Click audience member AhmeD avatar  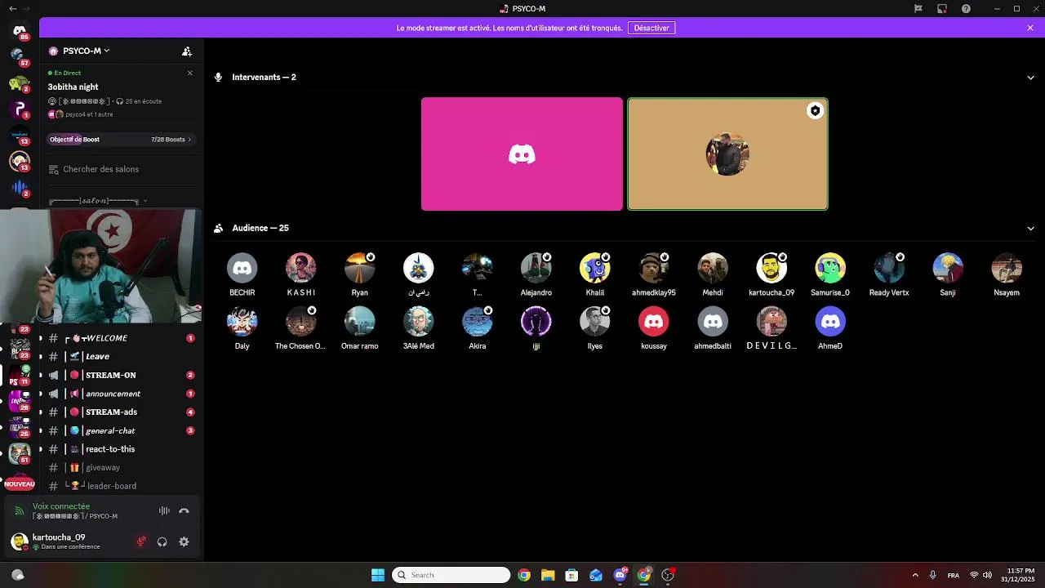click(x=829, y=322)
